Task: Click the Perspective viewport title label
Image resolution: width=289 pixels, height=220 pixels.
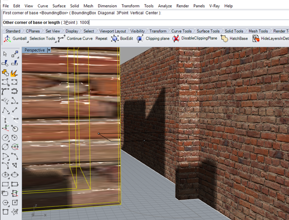Action: point(35,50)
